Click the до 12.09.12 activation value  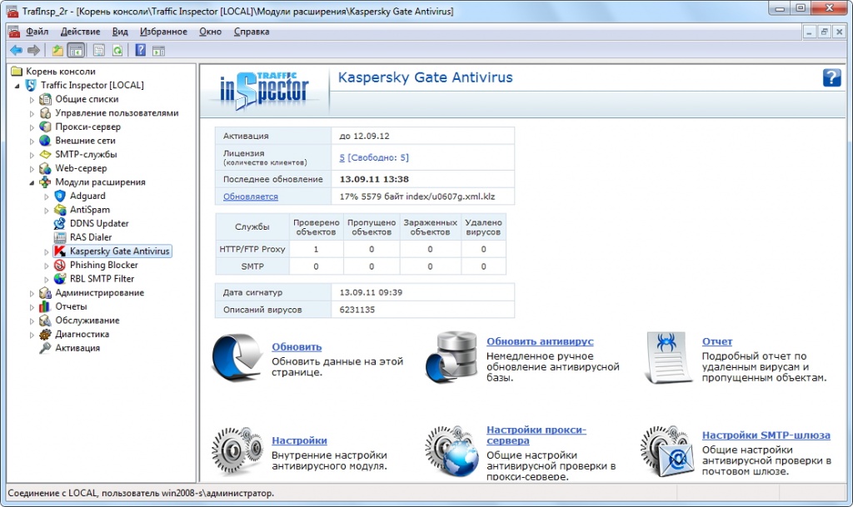tap(365, 136)
